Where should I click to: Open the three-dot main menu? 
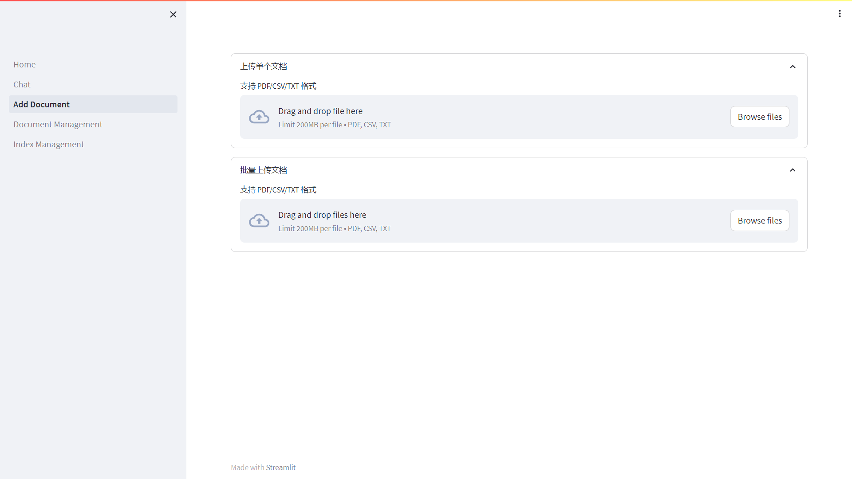(840, 14)
